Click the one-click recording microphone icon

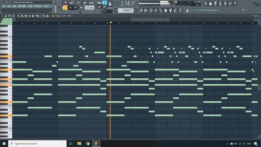click(x=225, y=4)
